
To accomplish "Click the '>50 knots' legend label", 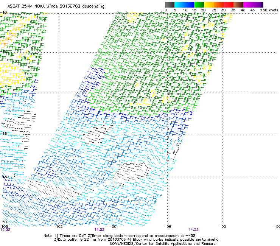I will pyautogui.click(x=269, y=10).
